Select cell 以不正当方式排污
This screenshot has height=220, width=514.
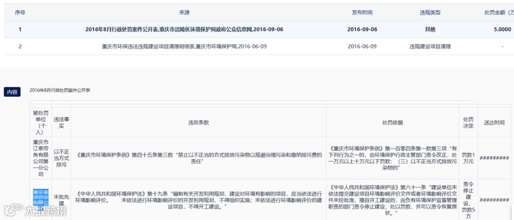click(x=61, y=158)
